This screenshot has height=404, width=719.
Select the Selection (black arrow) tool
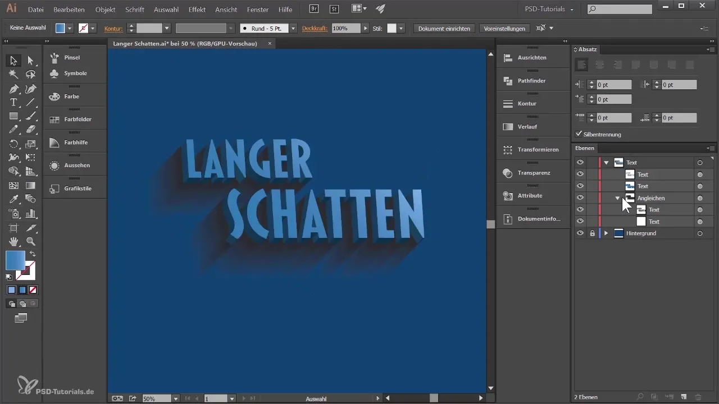point(13,61)
